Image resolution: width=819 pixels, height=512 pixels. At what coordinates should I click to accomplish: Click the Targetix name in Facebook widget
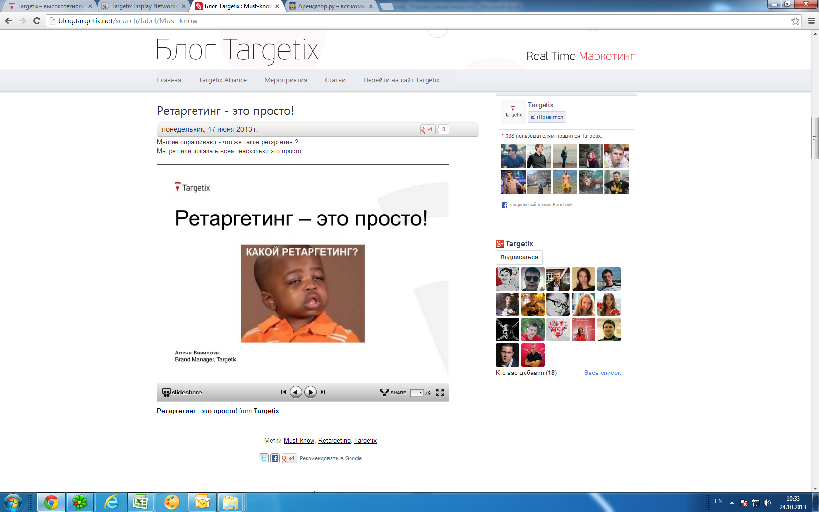click(x=541, y=105)
